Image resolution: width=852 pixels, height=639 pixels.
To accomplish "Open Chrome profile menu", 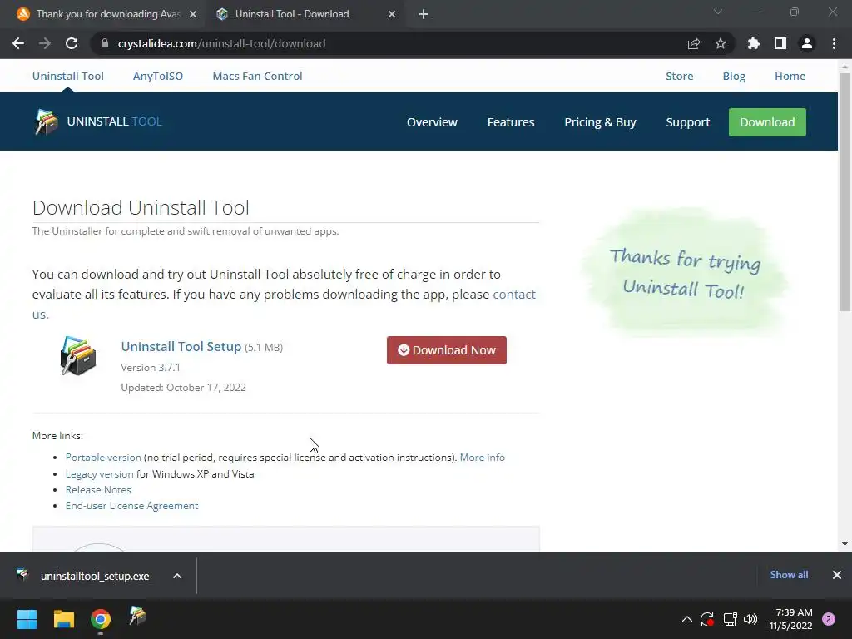I will [x=807, y=43].
